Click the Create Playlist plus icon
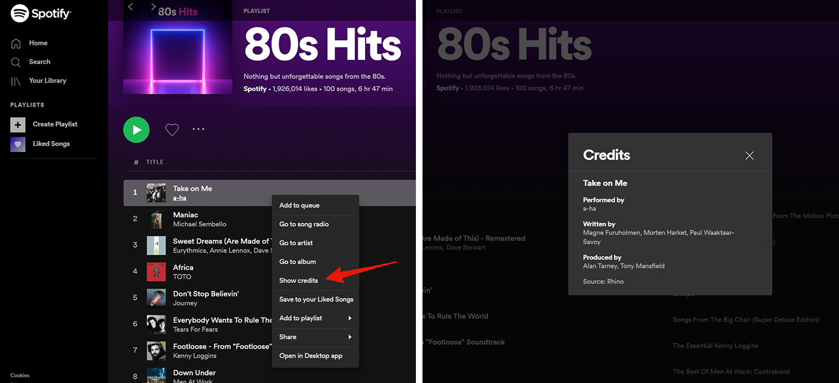The width and height of the screenshot is (839, 383). coord(18,124)
